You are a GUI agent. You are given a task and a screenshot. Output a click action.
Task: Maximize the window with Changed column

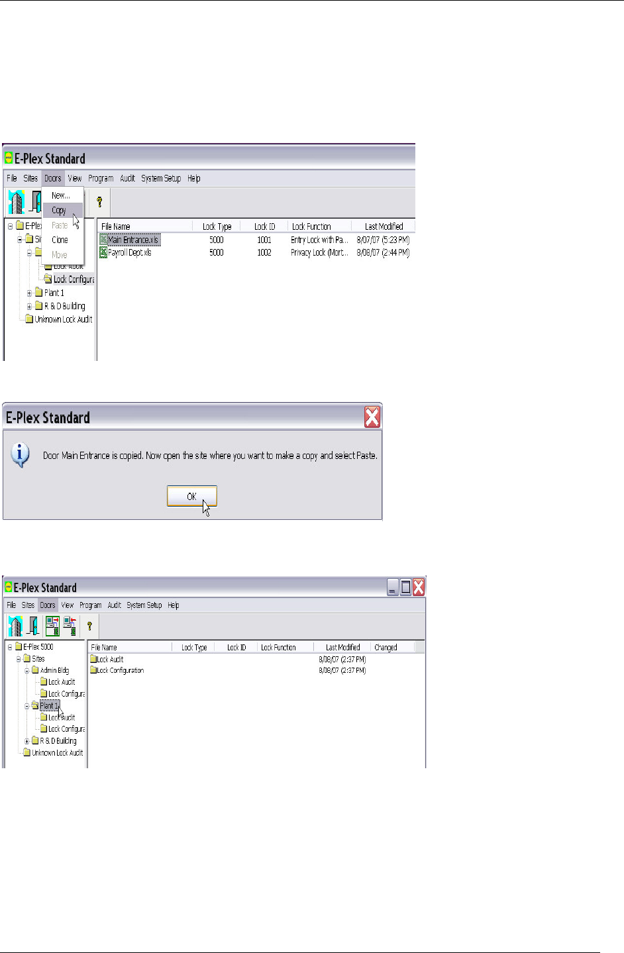pyautogui.click(x=405, y=587)
